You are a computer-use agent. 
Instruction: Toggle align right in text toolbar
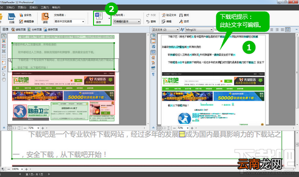click(x=277, y=30)
